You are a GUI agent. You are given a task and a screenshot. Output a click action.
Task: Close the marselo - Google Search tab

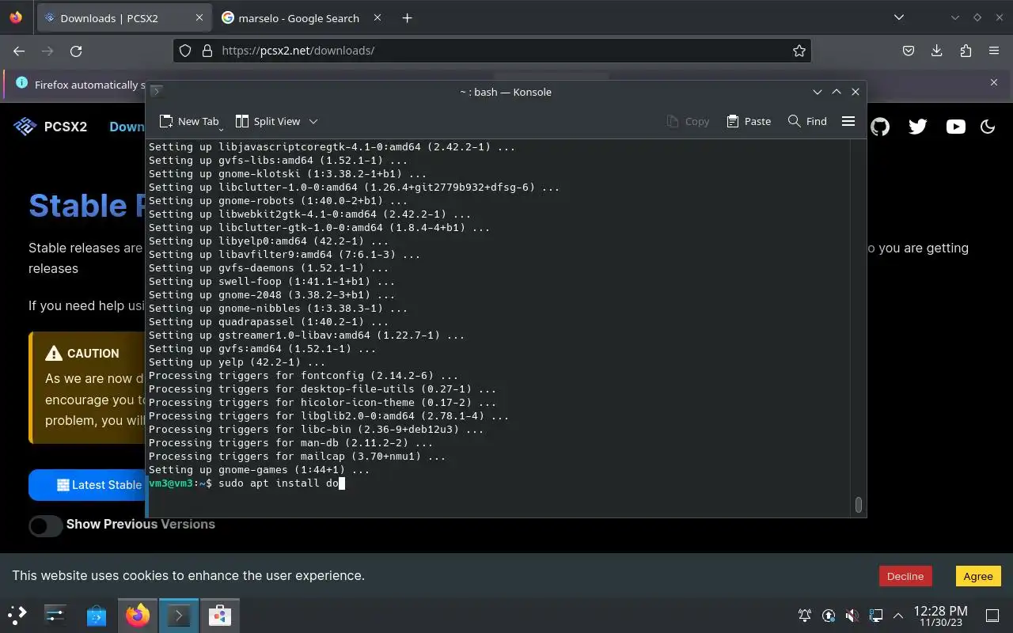378,17
